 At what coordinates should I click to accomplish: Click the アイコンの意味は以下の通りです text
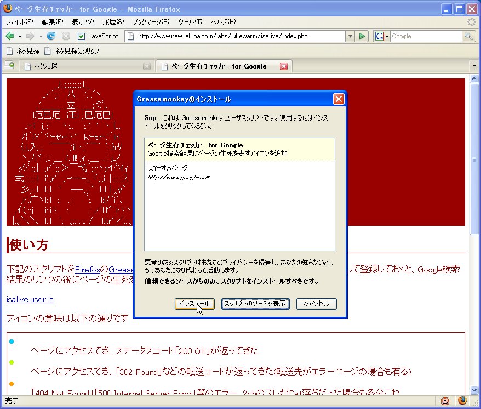(67, 318)
